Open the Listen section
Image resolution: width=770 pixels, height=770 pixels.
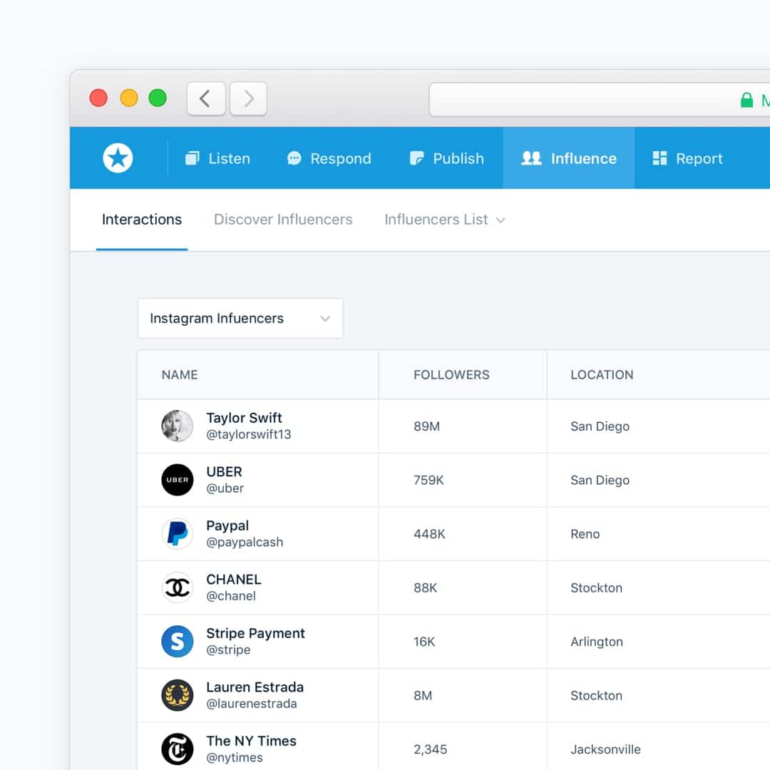pos(217,158)
